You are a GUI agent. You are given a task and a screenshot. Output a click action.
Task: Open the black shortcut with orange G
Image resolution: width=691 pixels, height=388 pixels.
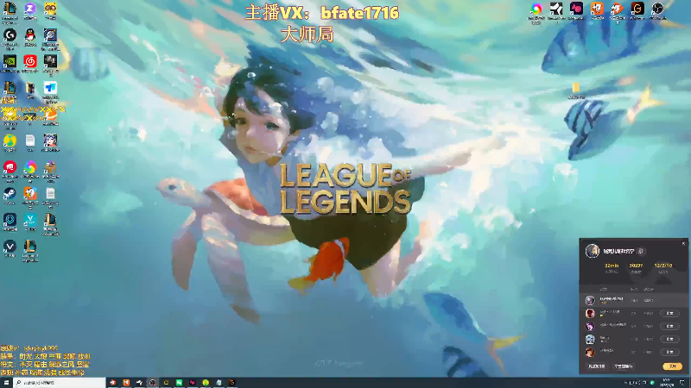point(637,9)
